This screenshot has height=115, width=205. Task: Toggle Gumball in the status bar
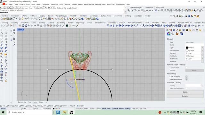(115, 109)
